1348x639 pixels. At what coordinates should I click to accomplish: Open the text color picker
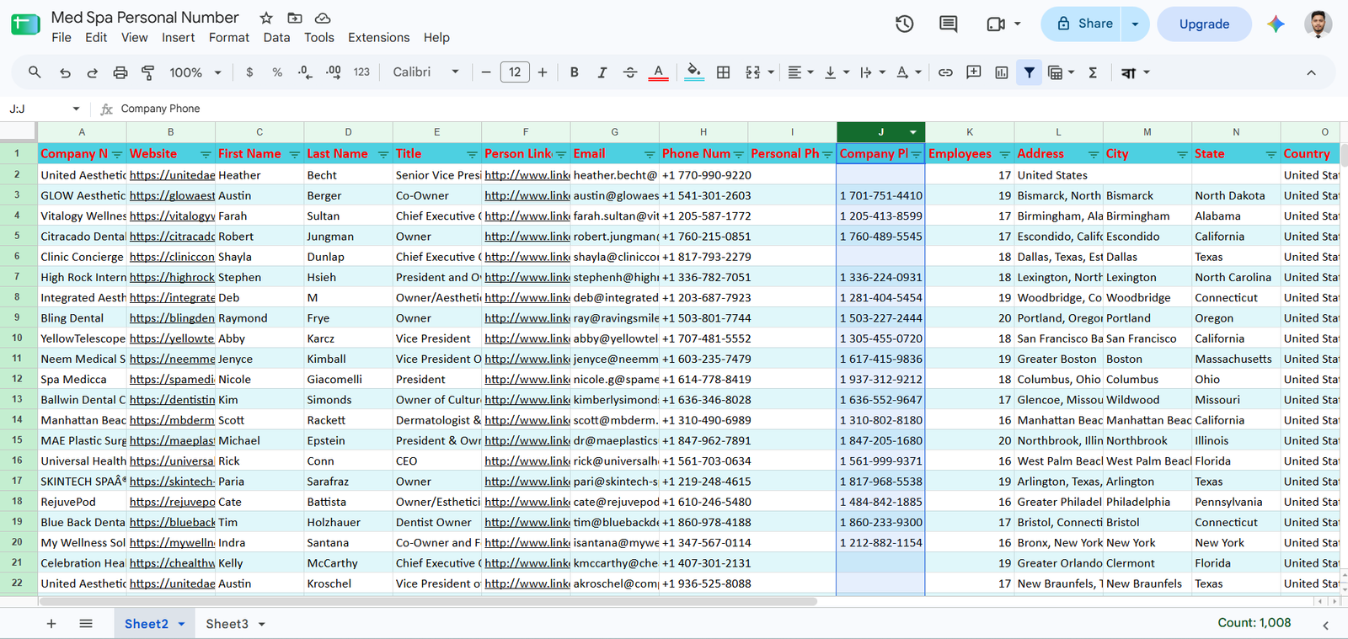tap(658, 72)
